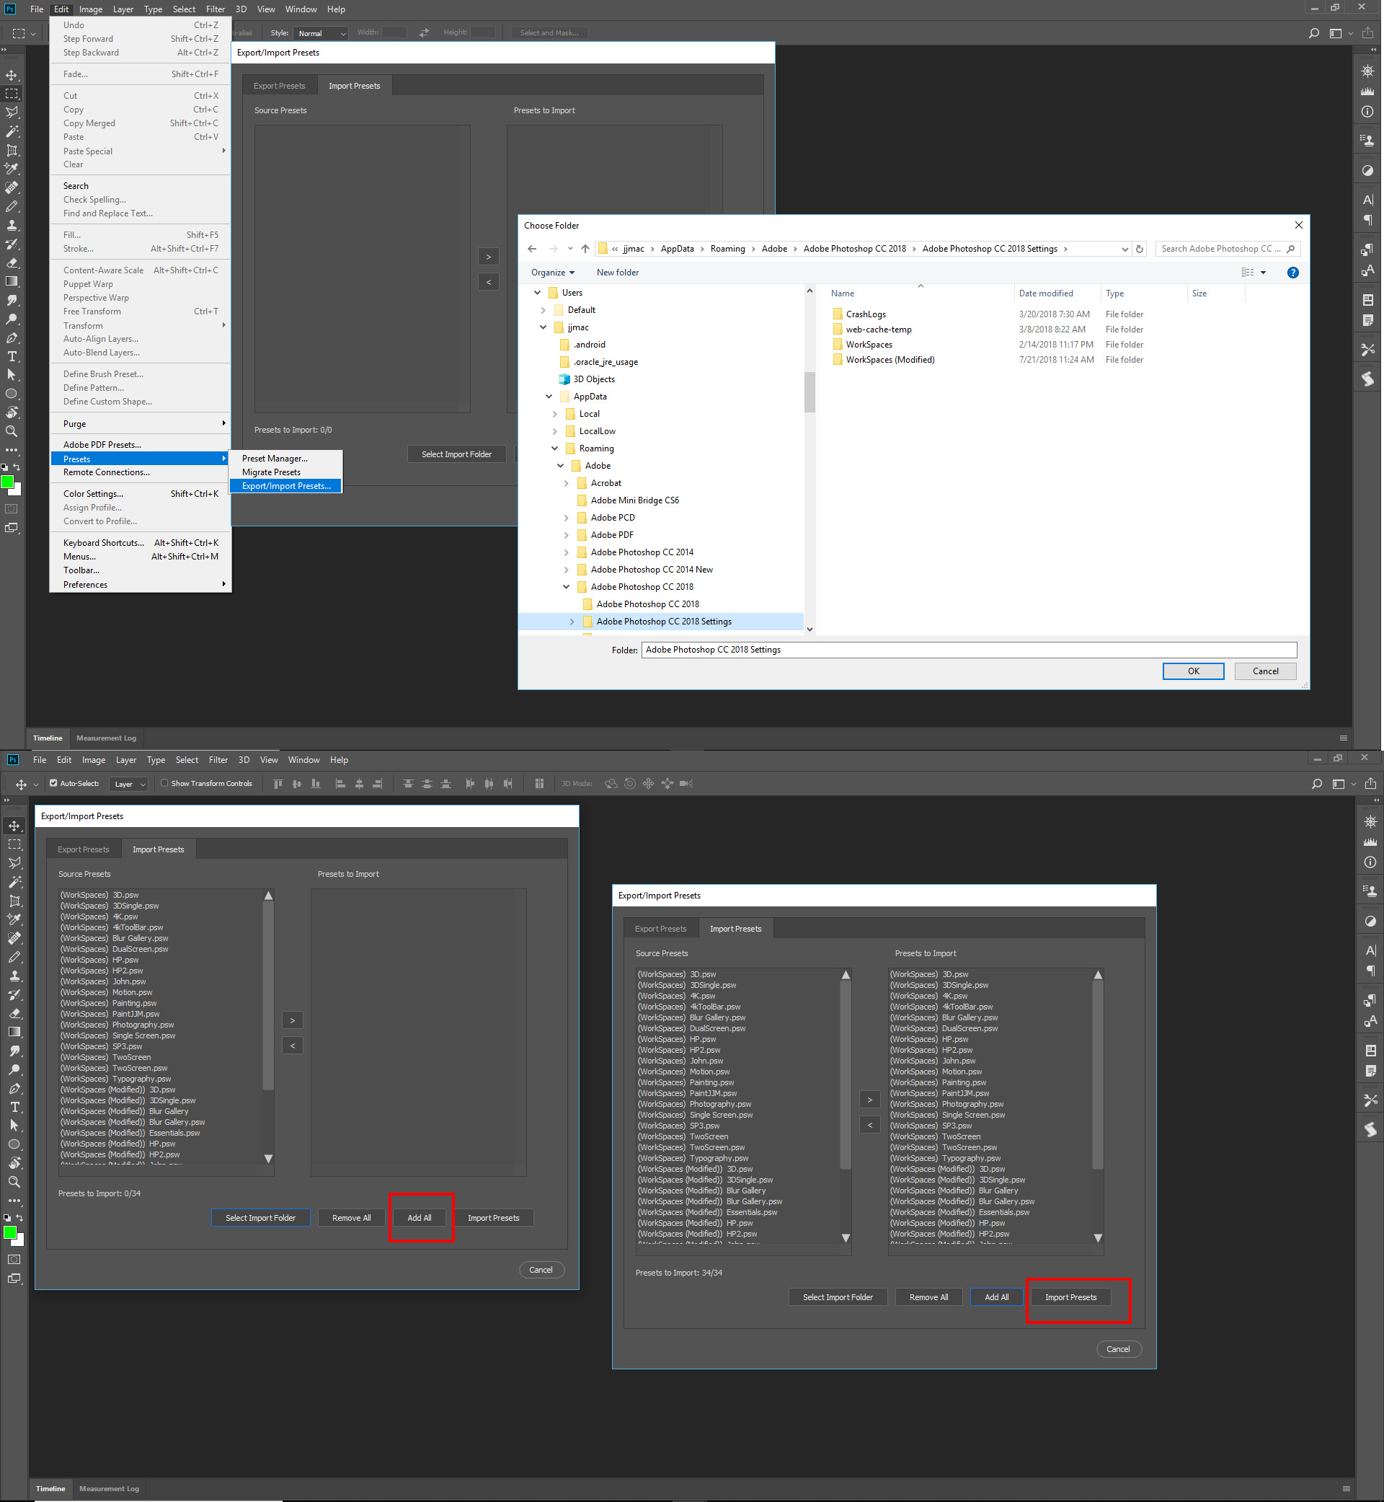
Task: Select Eraser tool in upper toolbar
Action: click(12, 263)
